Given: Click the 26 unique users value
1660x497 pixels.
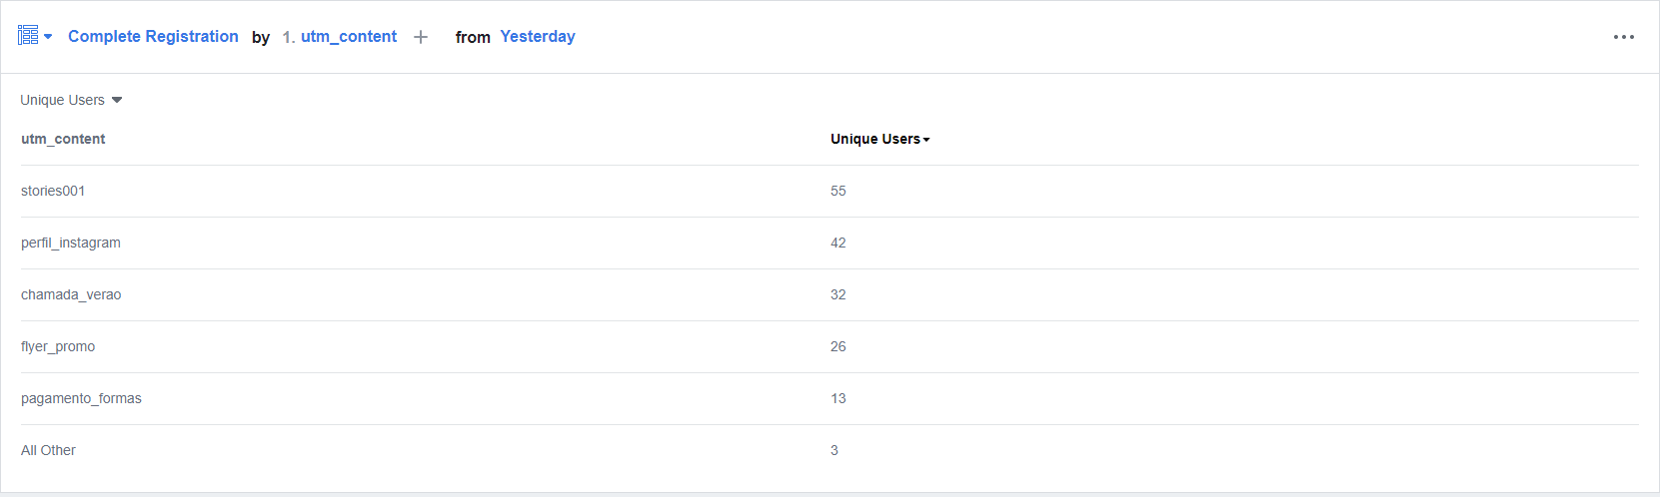Looking at the screenshot, I should pyautogui.click(x=838, y=346).
